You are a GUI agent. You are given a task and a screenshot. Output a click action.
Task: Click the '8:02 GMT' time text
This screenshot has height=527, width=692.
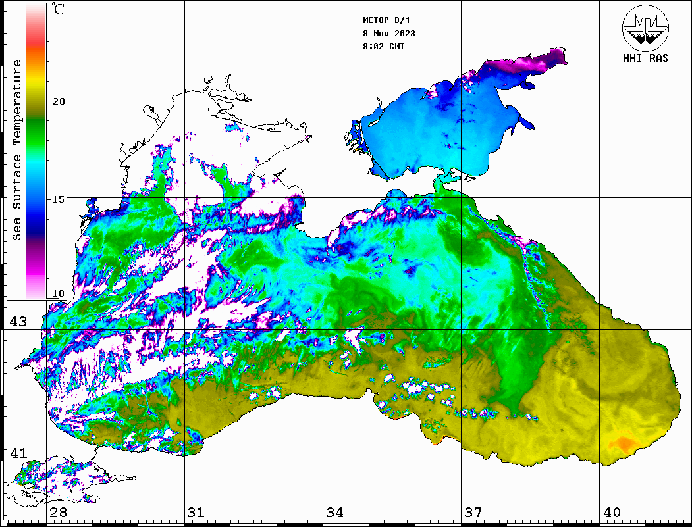click(383, 47)
